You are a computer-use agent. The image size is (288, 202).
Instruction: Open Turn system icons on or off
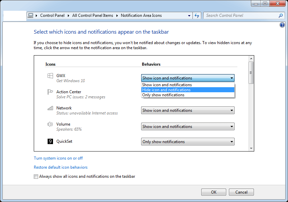[x=58, y=158]
